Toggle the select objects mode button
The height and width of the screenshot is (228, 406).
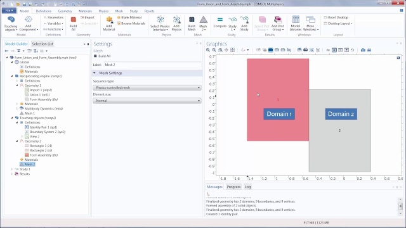[x=265, y=50]
